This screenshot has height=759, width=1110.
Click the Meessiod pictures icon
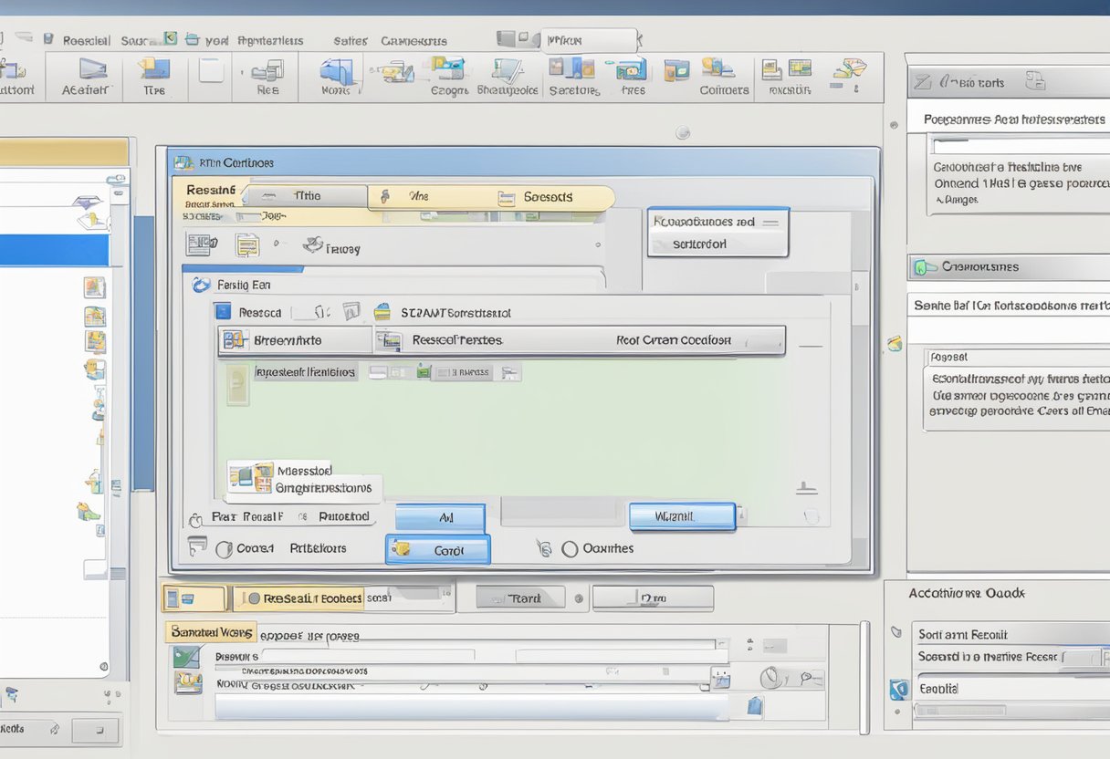[251, 477]
